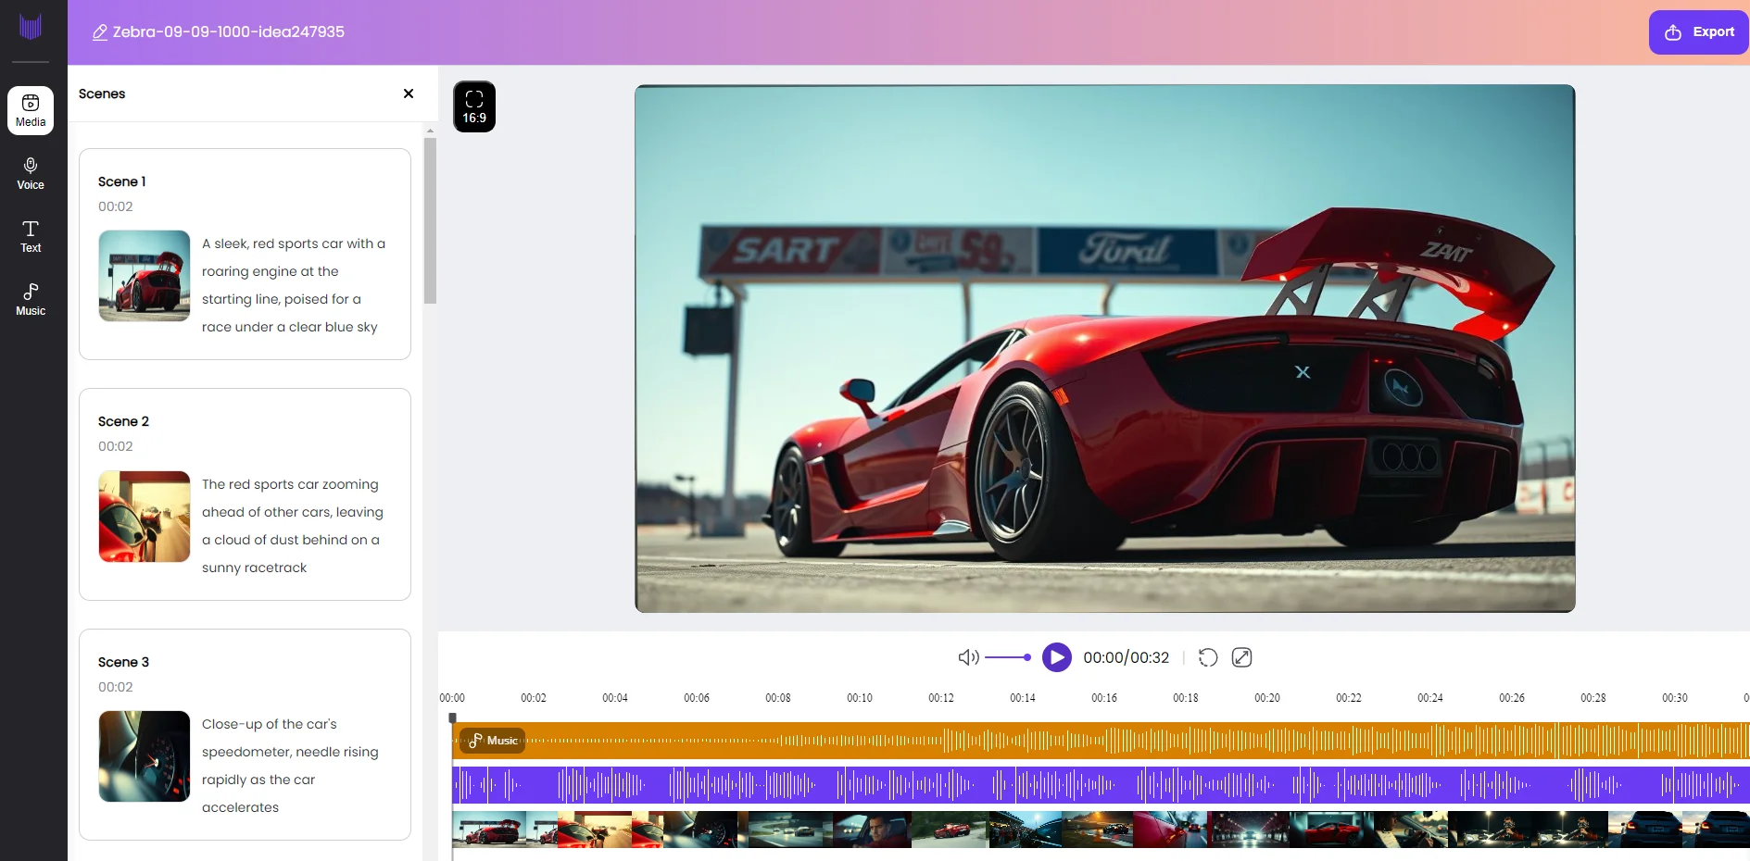Image resolution: width=1750 pixels, height=861 pixels.
Task: Click the main video preview image
Action: point(1104,348)
